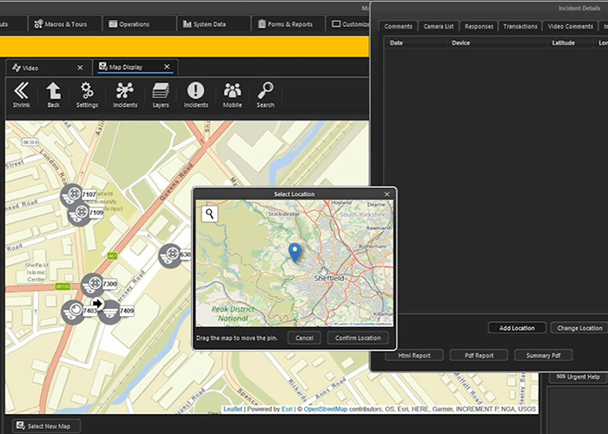
Task: Generate Pdf Report
Action: (479, 355)
